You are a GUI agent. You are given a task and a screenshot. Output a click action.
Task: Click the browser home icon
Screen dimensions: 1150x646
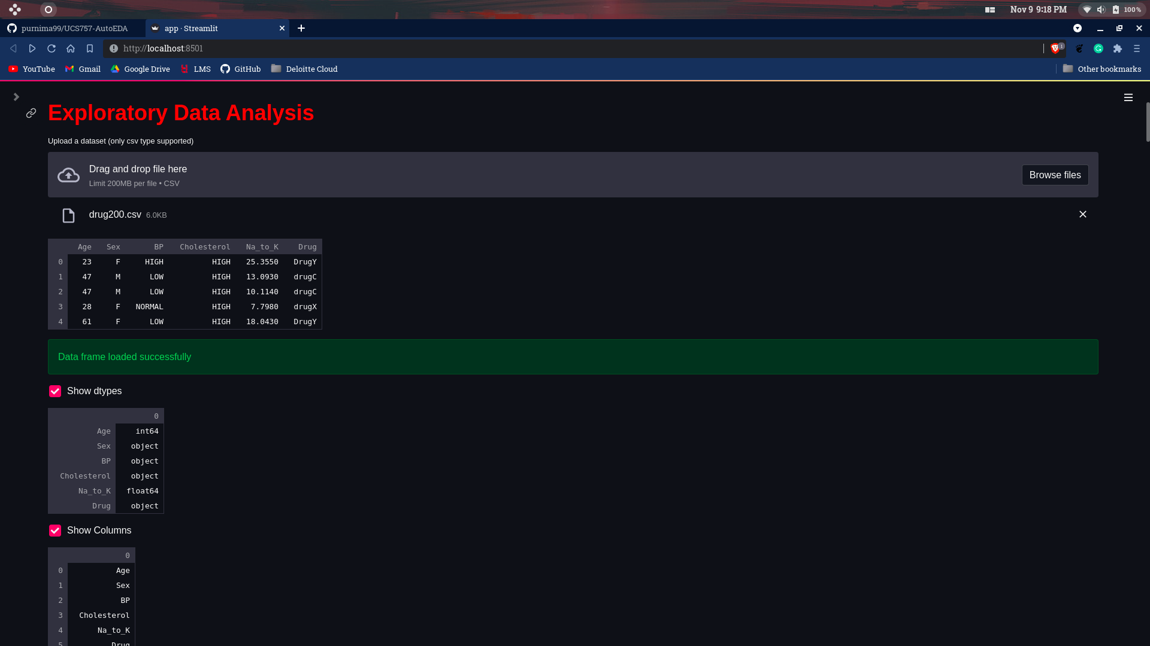coord(71,48)
